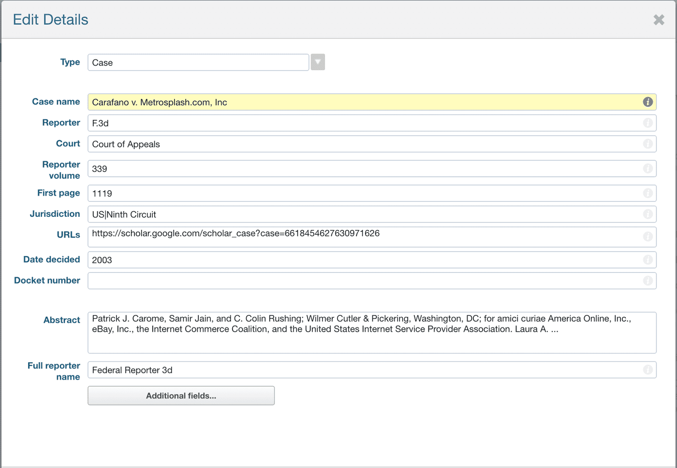Click the info icon for Jurisdiction
Viewport: 677px width, 468px height.
648,214
